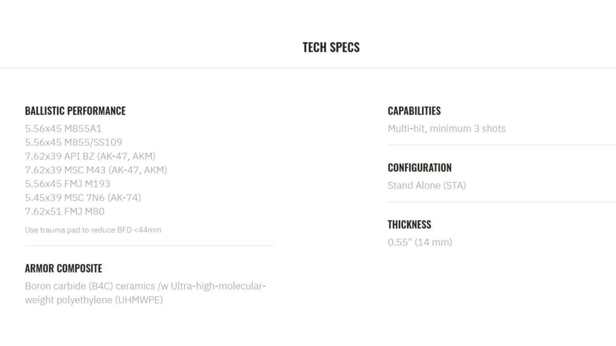Click the trauma pad BFD note
The height and width of the screenshot is (346, 616).
(93, 230)
